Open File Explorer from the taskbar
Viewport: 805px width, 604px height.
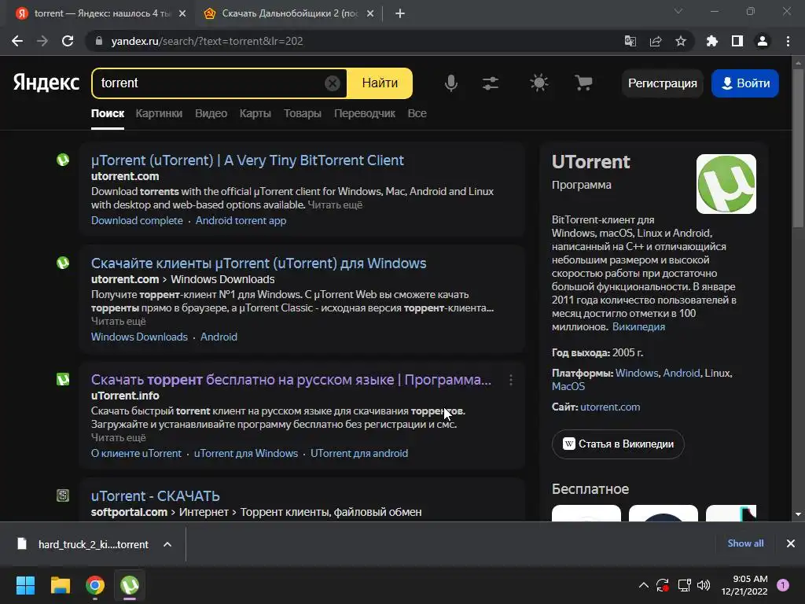click(x=60, y=585)
